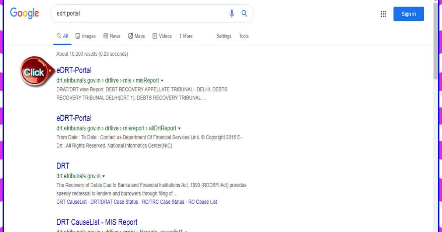Open DRT CauseList - MIS Report result
The height and width of the screenshot is (232, 442).
tap(97, 222)
